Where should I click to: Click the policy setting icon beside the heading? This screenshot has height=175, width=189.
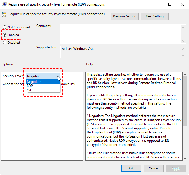tap(4, 15)
